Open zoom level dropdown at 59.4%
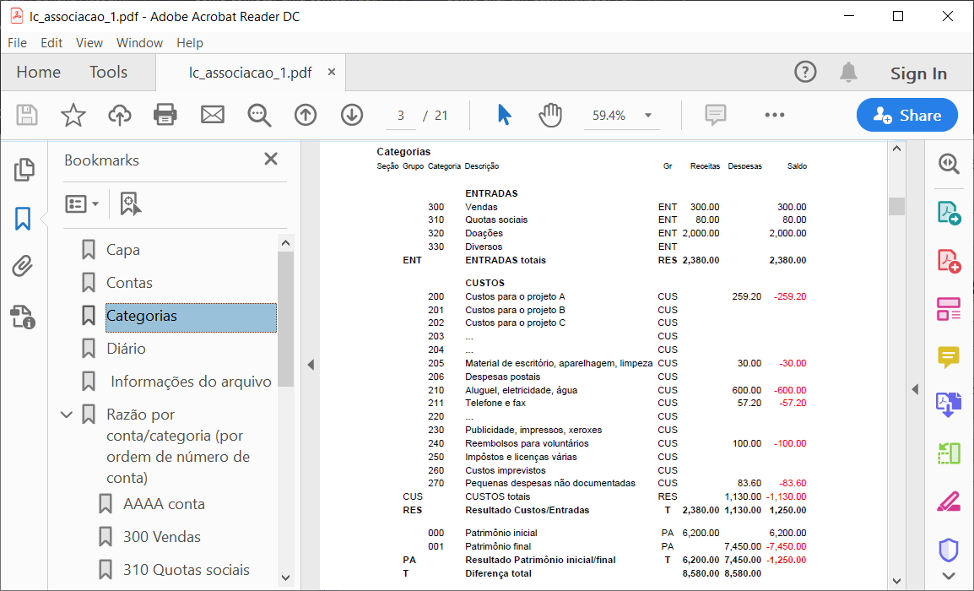The height and width of the screenshot is (591, 974). (648, 116)
